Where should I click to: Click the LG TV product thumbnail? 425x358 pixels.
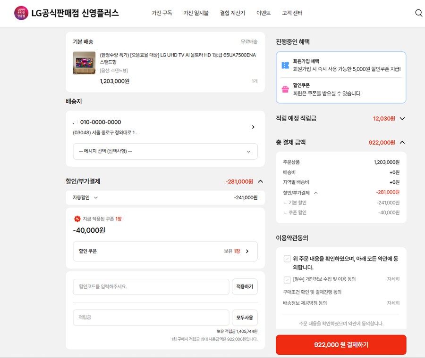click(84, 63)
